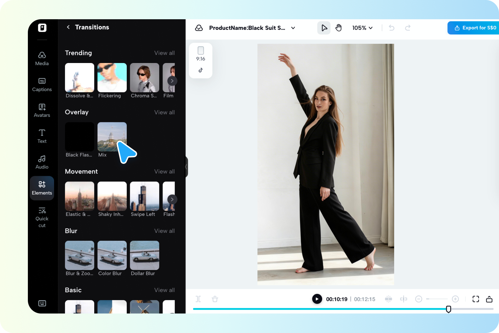Select the Text tool in the sidebar
Screen dimensions: 499x333
(x=42, y=136)
